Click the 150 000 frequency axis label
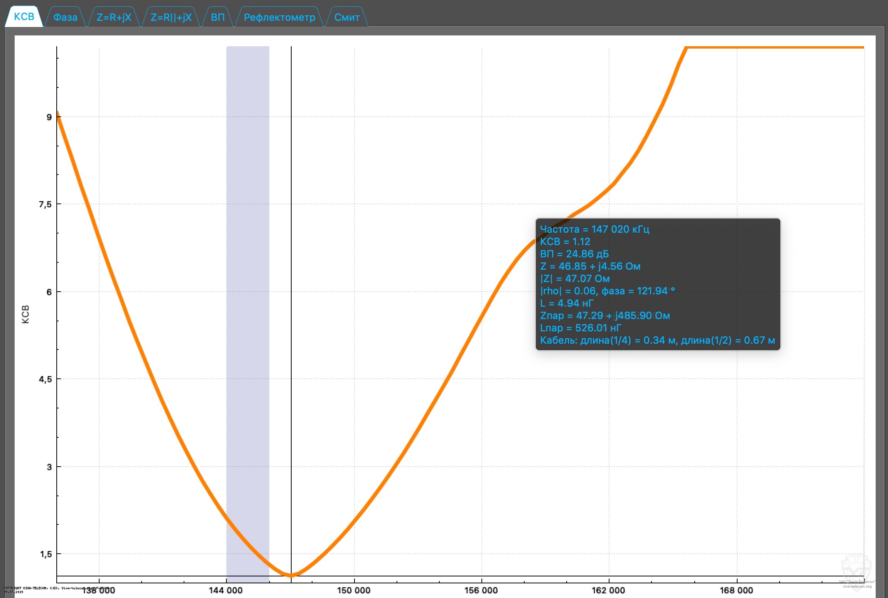 [x=353, y=590]
